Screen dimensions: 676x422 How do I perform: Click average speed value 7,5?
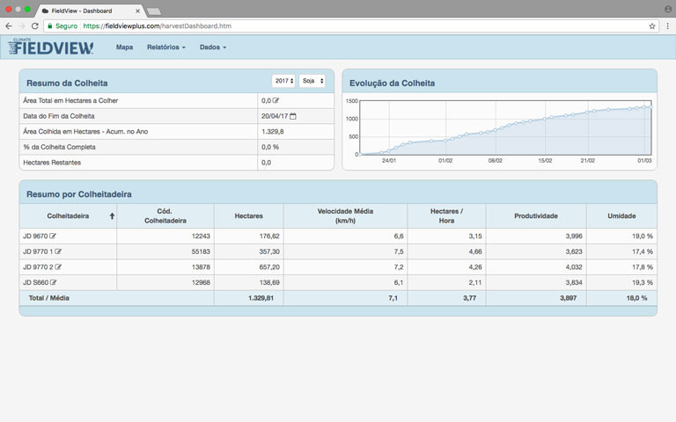(399, 251)
